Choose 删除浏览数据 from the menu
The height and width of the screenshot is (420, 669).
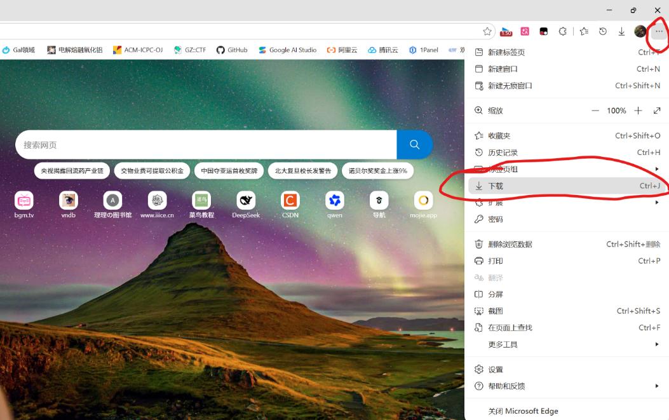pyautogui.click(x=567, y=244)
